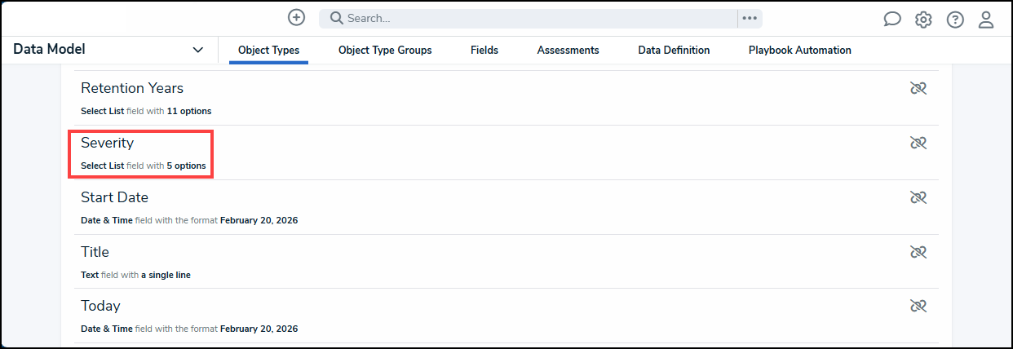Open the Assessments tab

point(568,51)
